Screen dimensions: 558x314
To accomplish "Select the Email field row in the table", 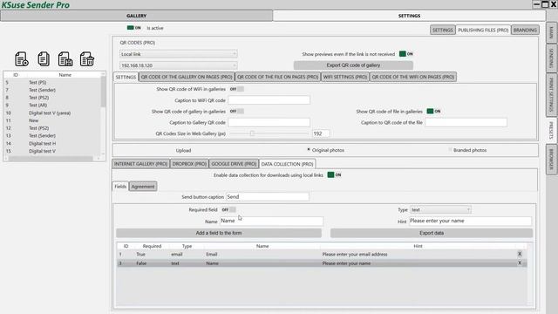I will (x=322, y=254).
